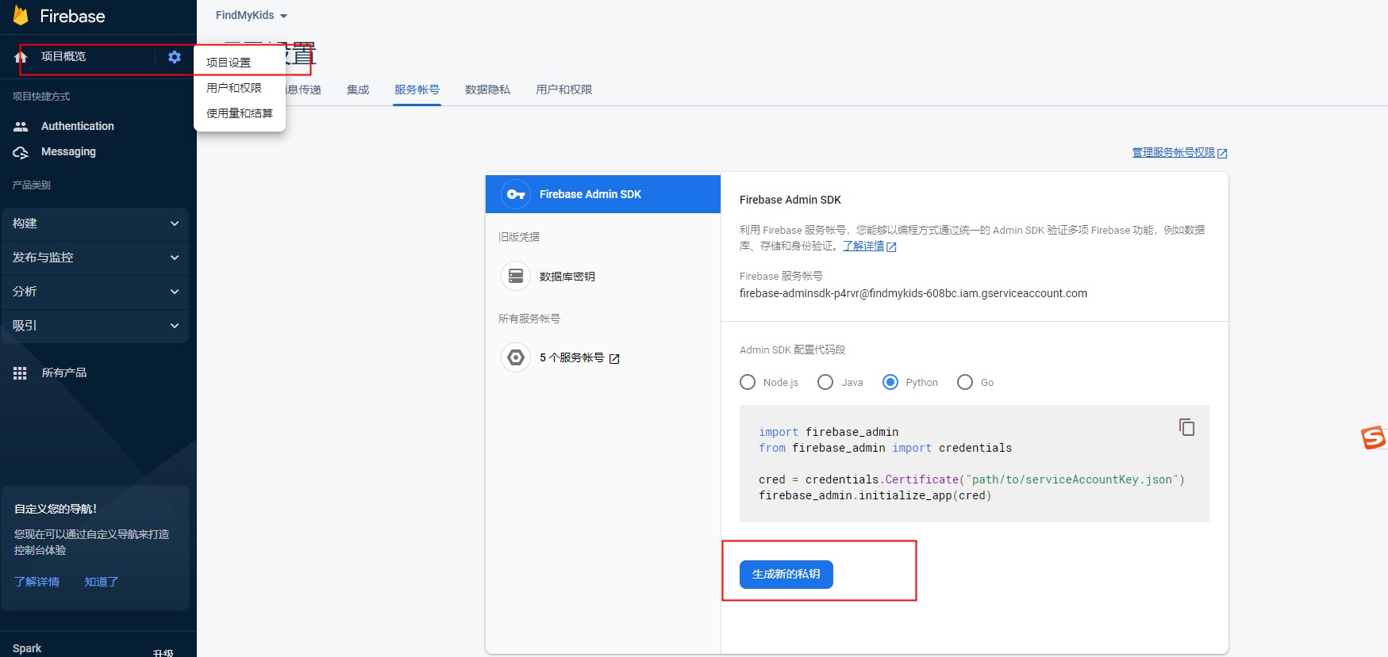Switch to the 服务帐号 tab
Screen dimensions: 1388x657
(417, 90)
